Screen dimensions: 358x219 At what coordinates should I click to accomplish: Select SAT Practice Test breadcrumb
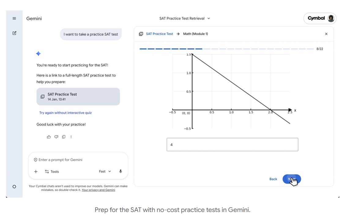tap(159, 34)
